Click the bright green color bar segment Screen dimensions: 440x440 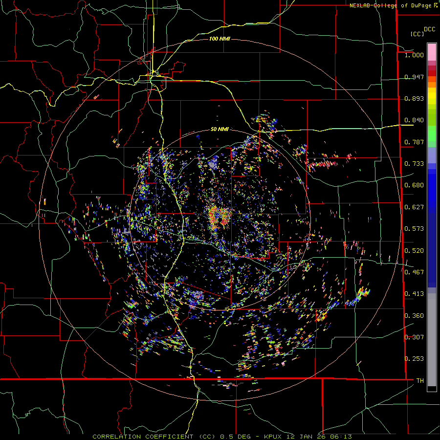(x=432, y=133)
